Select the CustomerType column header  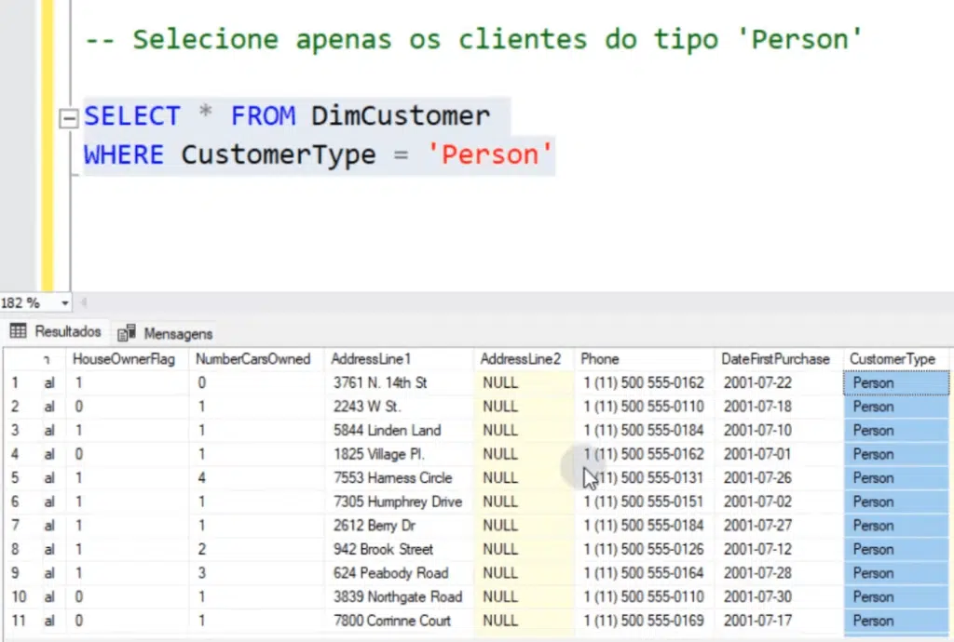click(x=893, y=359)
